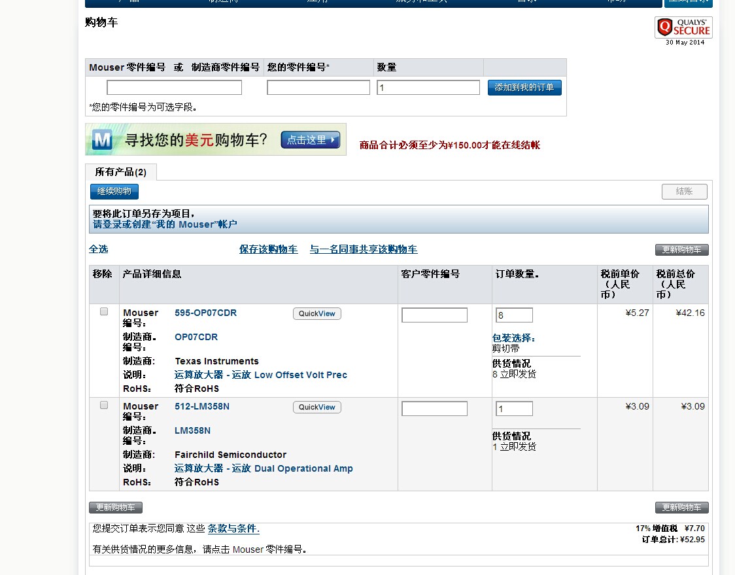Viewport: 735px width, 575px height.
Task: Click 请登录或创建"我的 Mouser"帐户 link
Action: [165, 224]
